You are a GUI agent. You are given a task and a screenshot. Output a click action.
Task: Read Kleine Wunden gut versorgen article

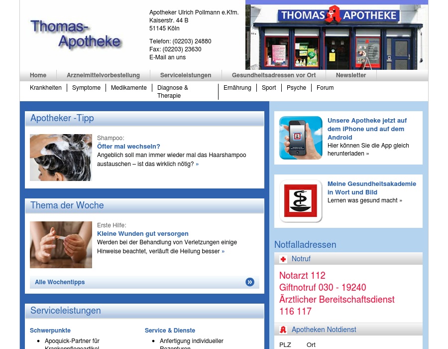[x=143, y=234]
